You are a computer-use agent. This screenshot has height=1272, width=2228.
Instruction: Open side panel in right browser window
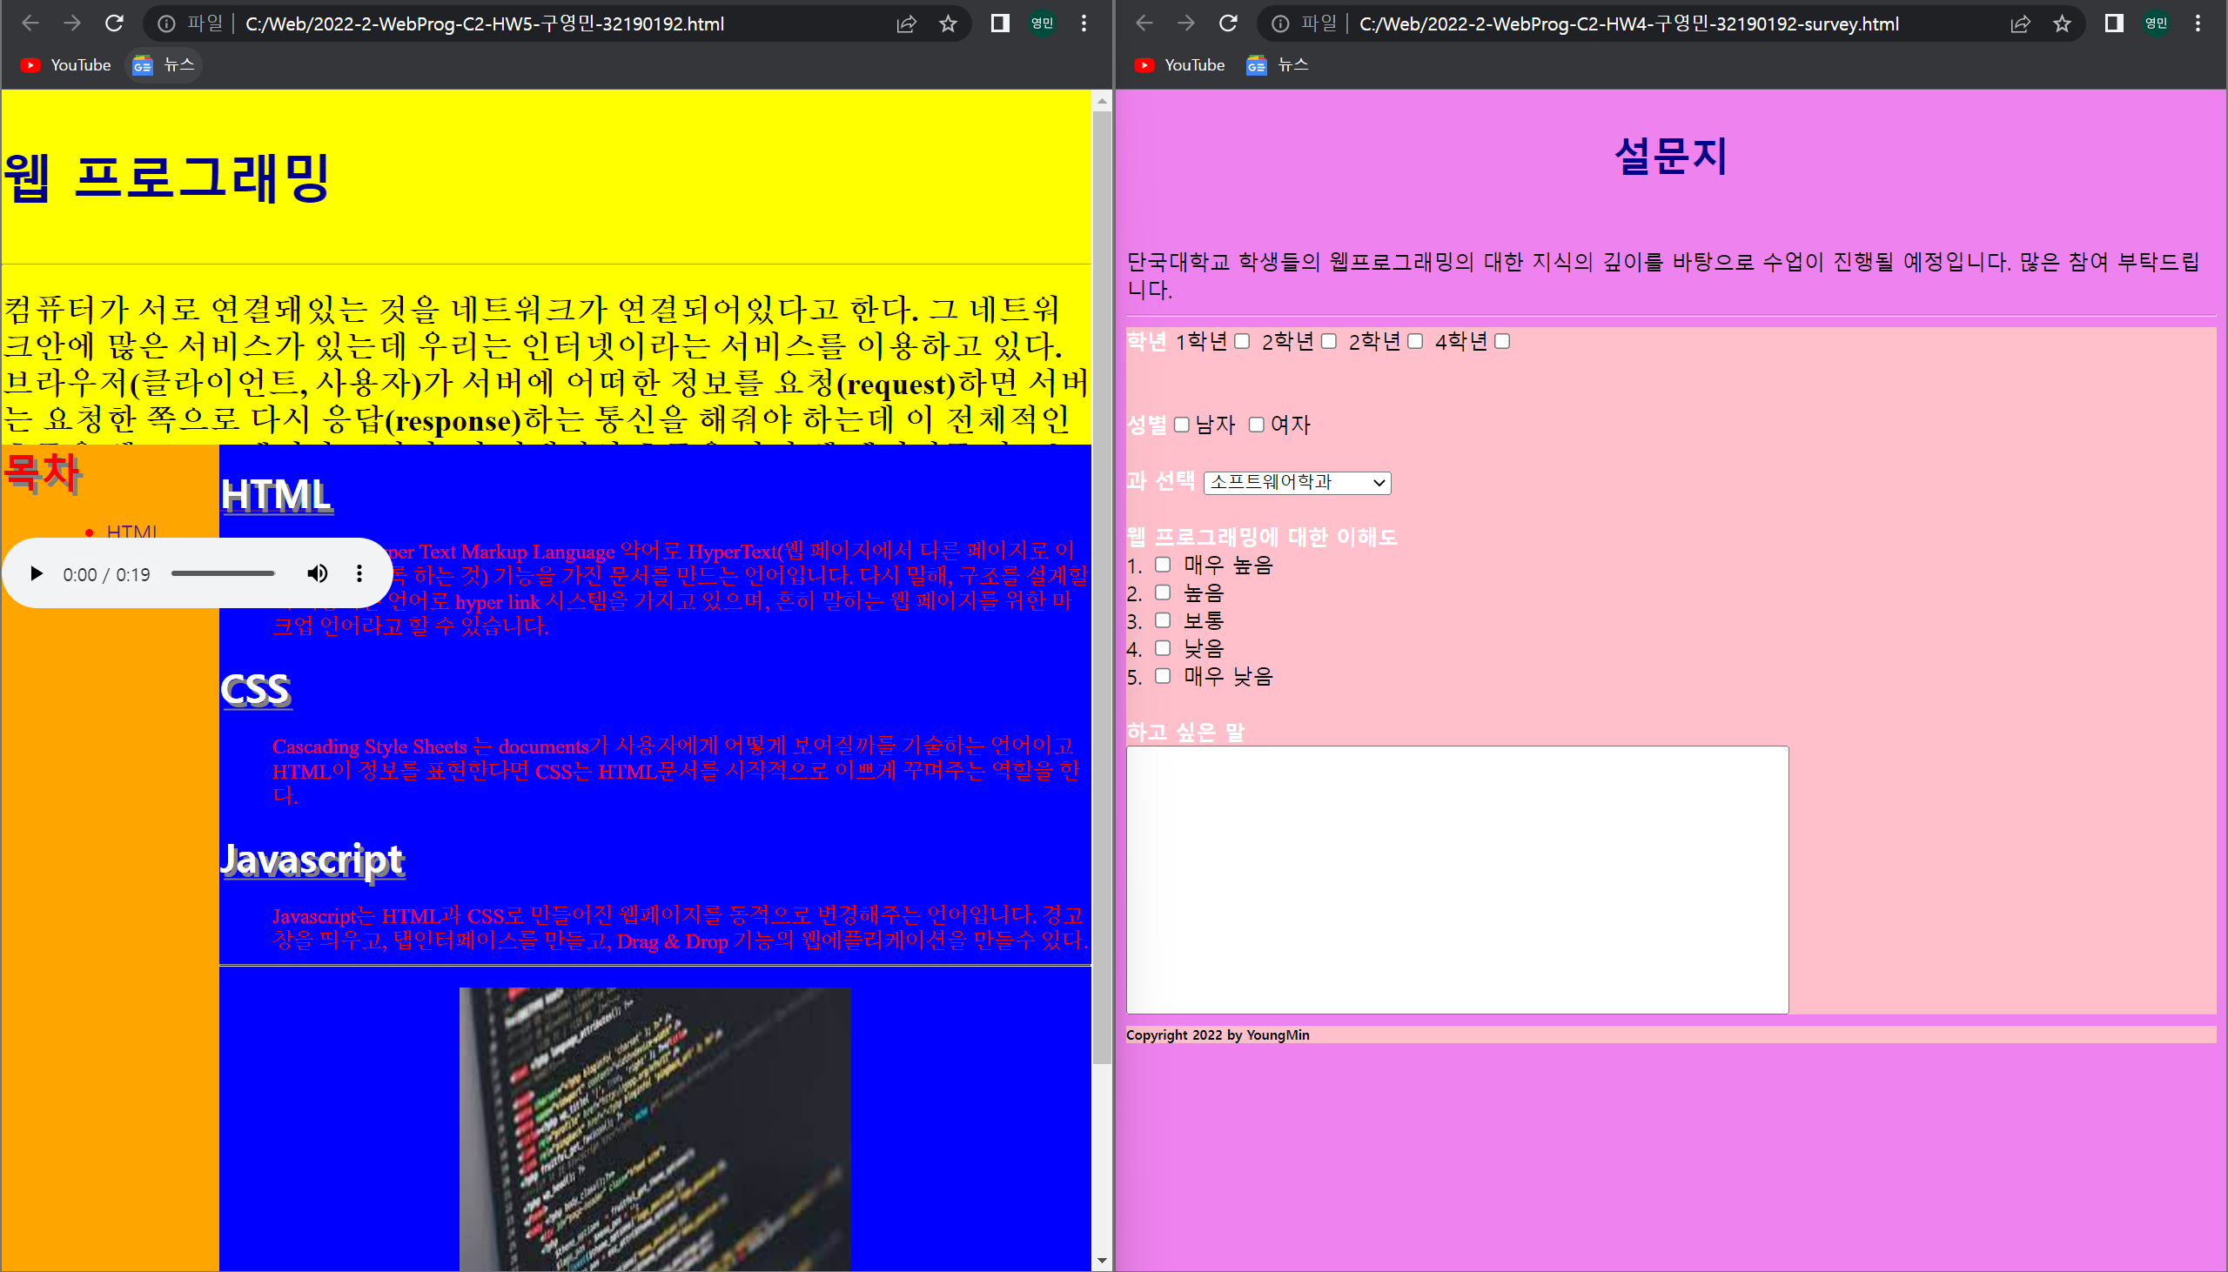coord(2114,23)
